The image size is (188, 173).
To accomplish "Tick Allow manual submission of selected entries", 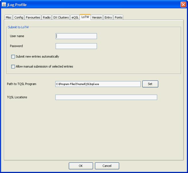I will pyautogui.click(x=13, y=67).
